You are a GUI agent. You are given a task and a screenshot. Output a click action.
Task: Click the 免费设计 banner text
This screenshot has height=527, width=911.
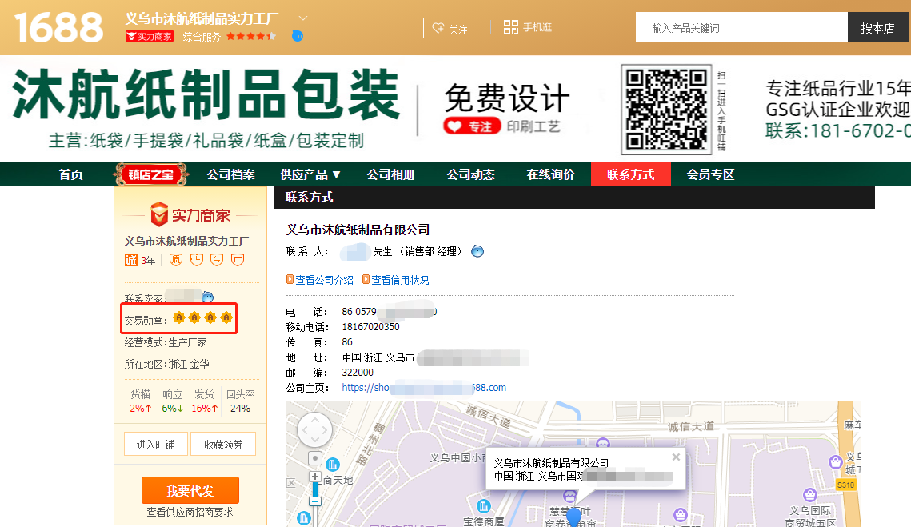tap(506, 98)
